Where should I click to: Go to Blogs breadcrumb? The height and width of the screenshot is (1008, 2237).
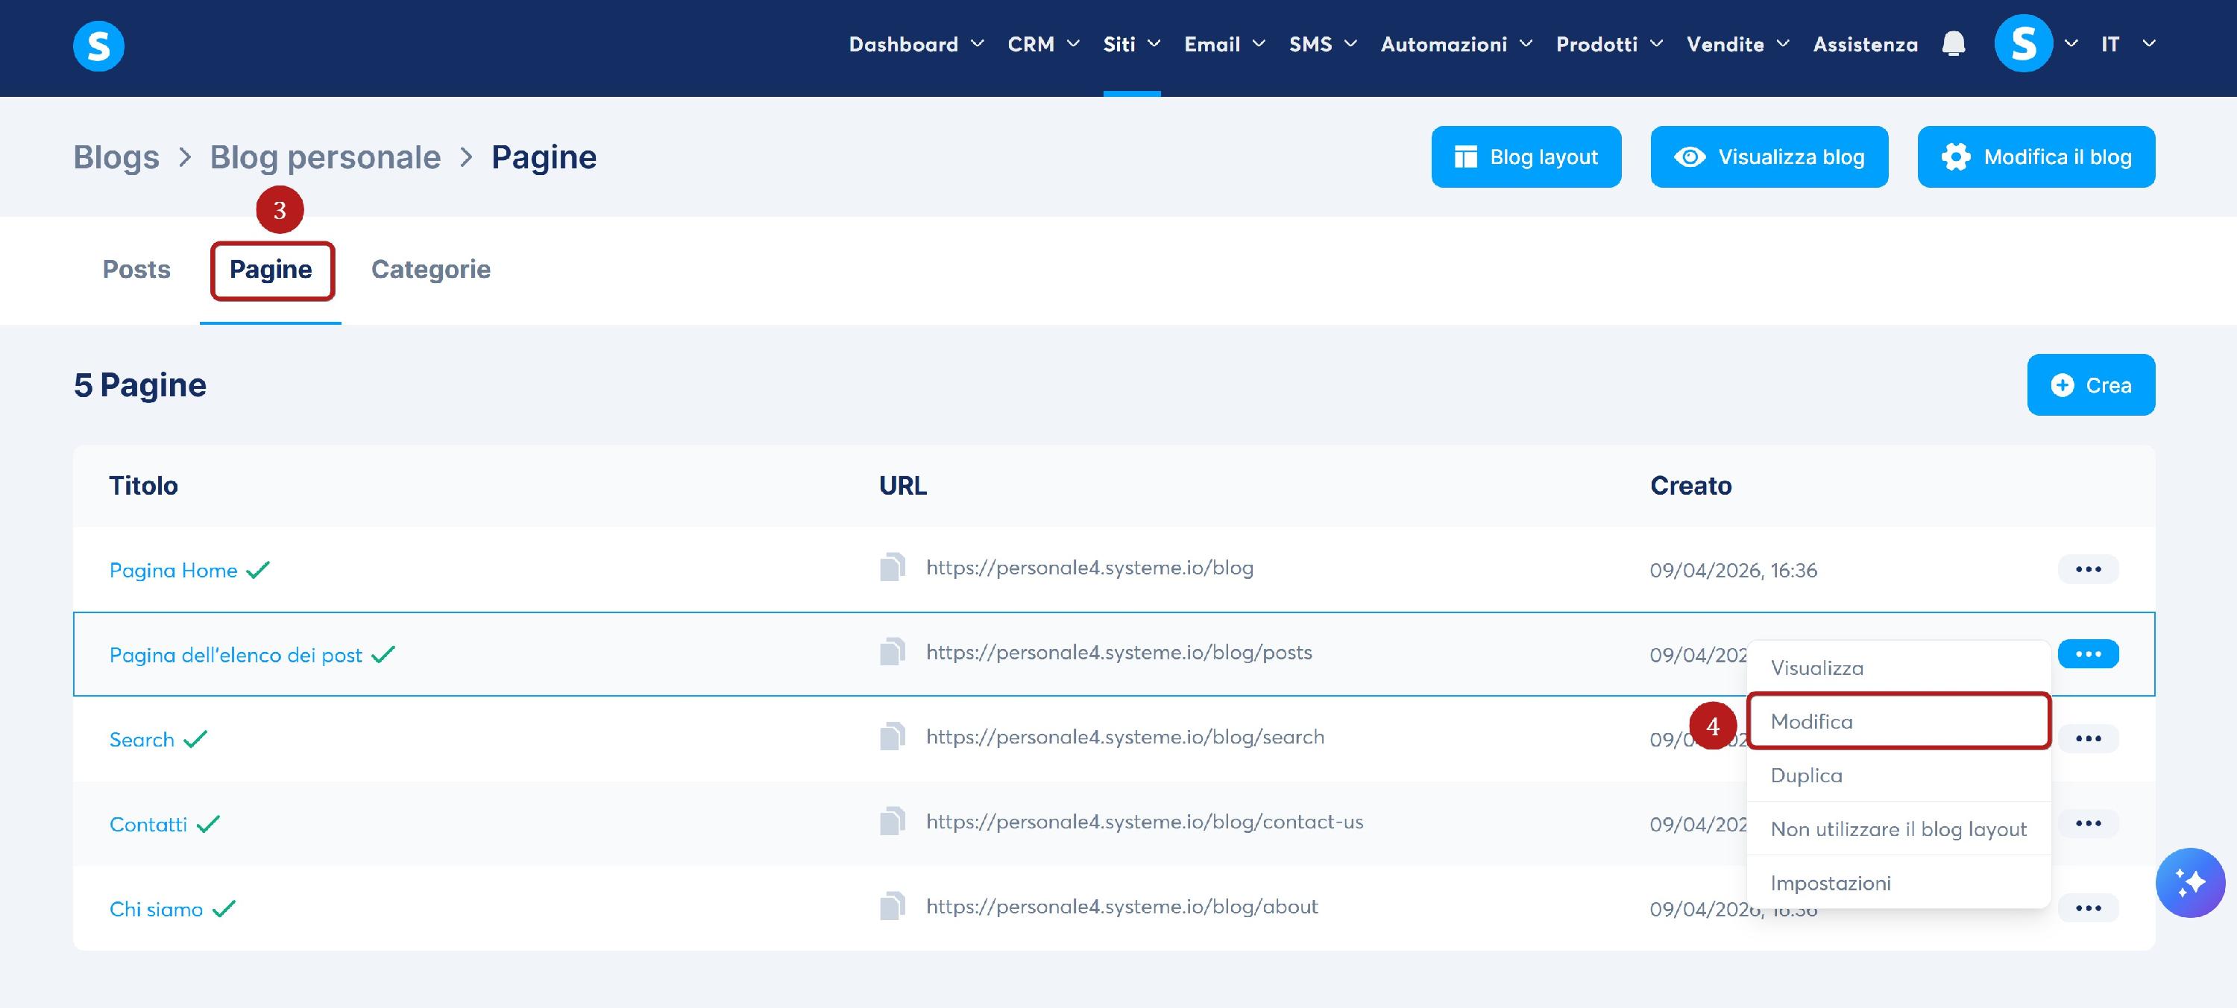coord(116,157)
